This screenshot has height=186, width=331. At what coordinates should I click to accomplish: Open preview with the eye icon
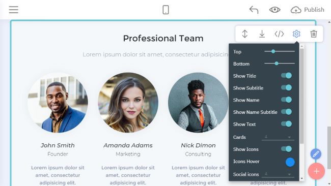(274, 10)
